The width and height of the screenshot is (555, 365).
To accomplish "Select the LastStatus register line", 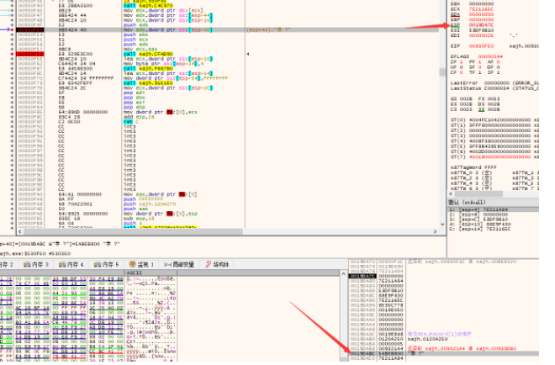I will (494, 88).
